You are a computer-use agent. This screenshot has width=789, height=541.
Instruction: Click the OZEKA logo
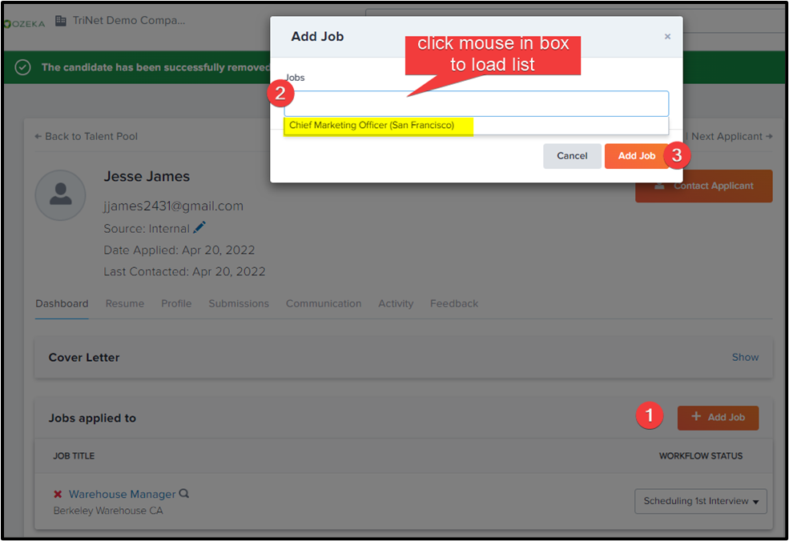point(25,23)
